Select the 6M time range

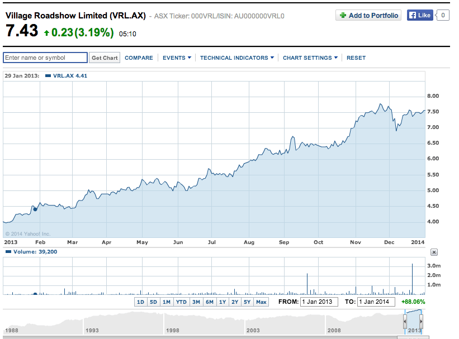(x=210, y=302)
